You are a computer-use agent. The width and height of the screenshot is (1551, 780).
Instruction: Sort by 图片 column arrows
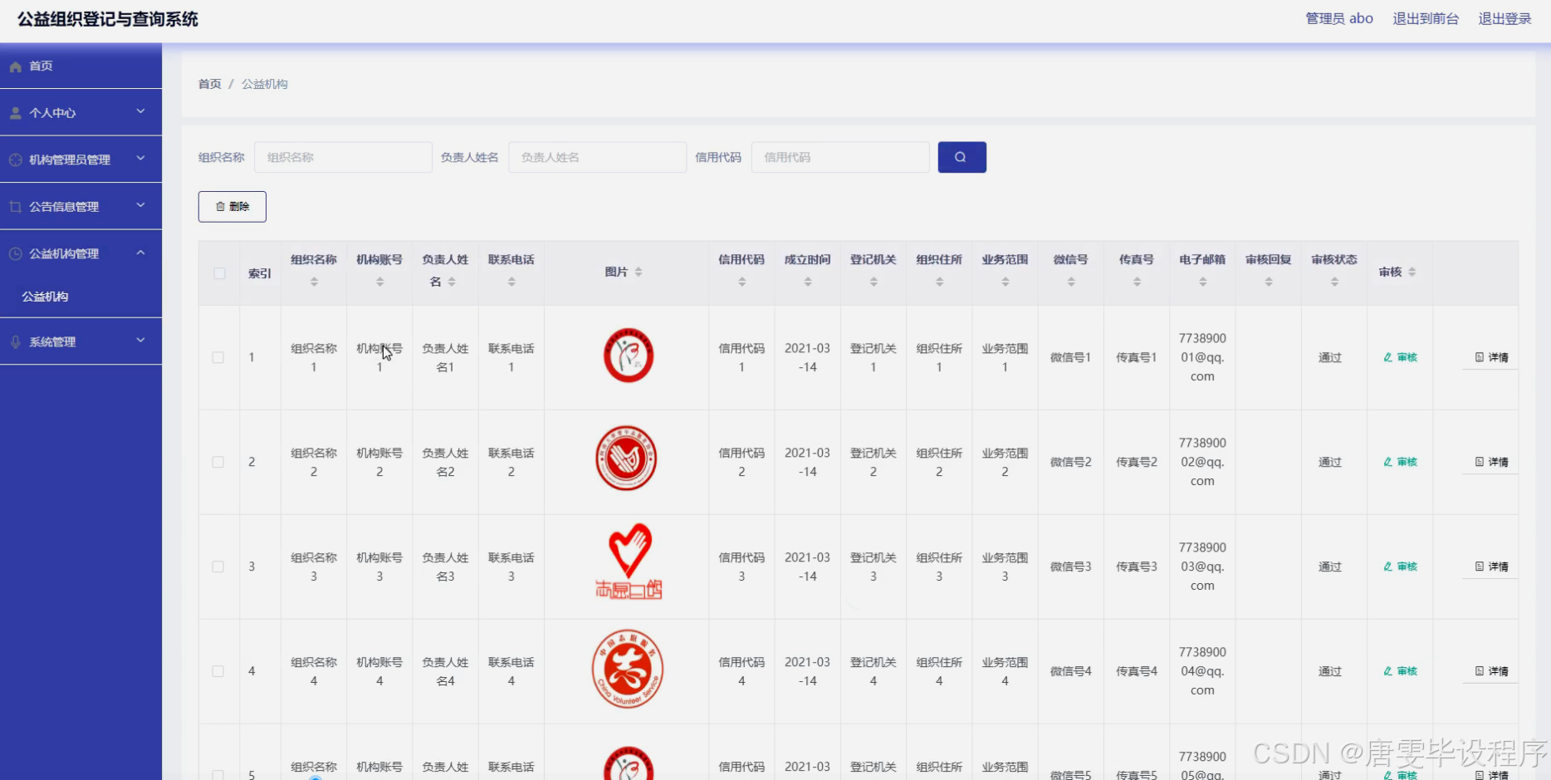[639, 272]
